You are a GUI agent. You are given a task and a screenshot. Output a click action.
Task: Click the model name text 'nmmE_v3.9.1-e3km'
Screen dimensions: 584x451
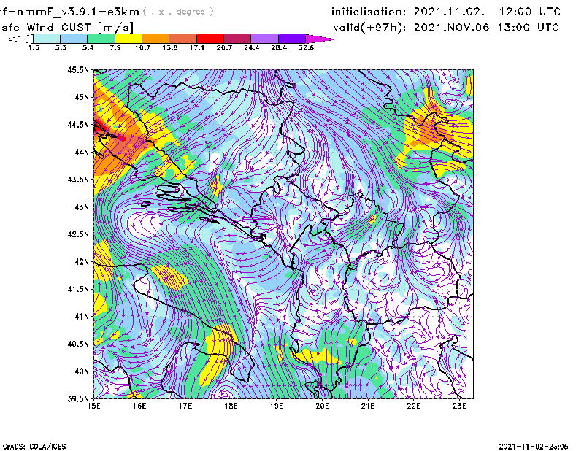(x=77, y=12)
